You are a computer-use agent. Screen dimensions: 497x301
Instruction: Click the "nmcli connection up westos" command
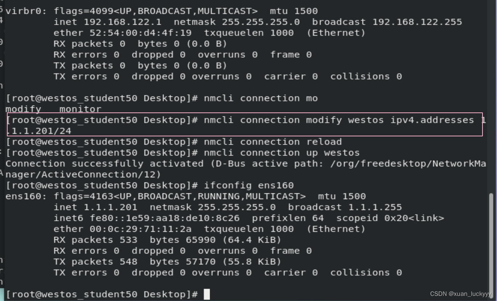(x=282, y=153)
